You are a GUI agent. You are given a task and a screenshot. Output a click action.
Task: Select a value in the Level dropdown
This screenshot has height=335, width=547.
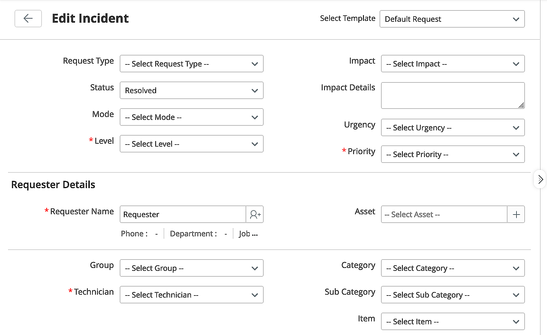point(191,144)
